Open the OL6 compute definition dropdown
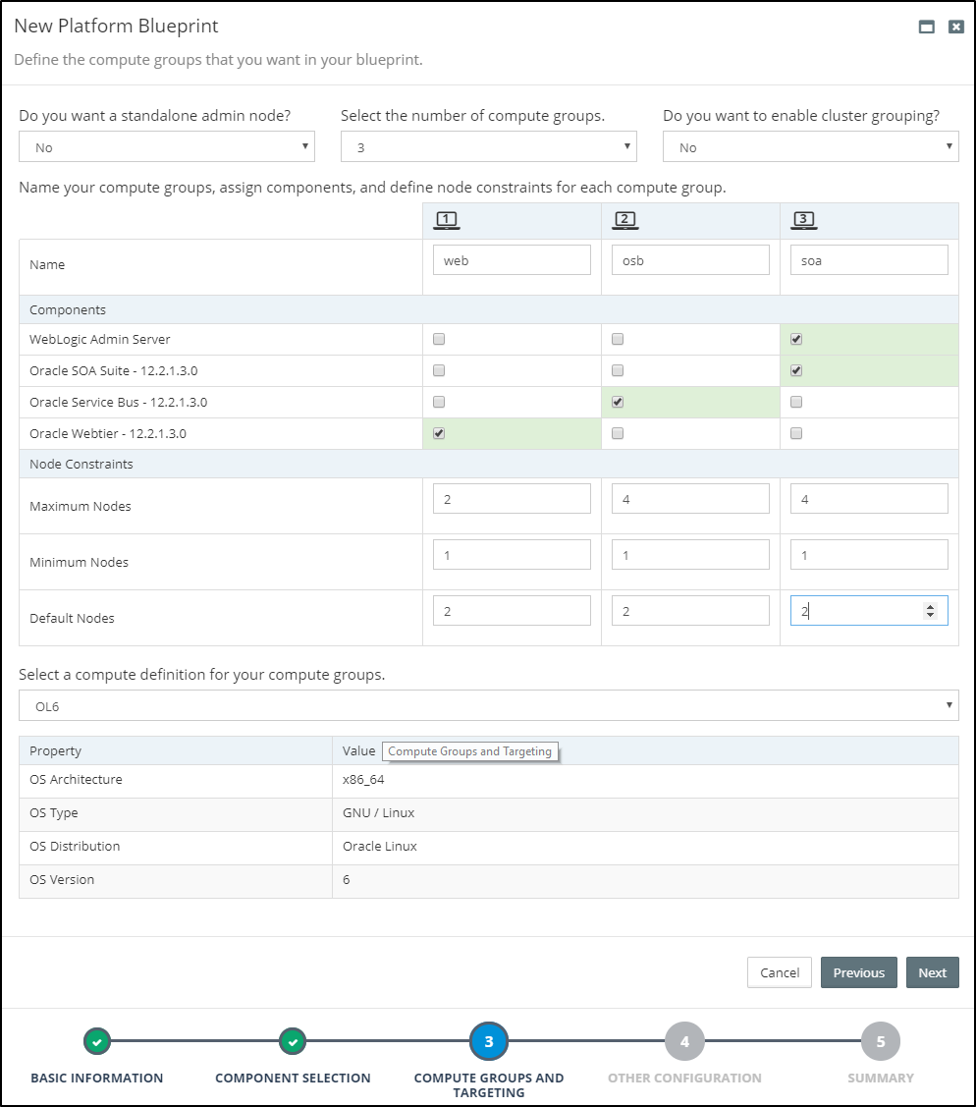This screenshot has width=976, height=1107. coord(488,704)
